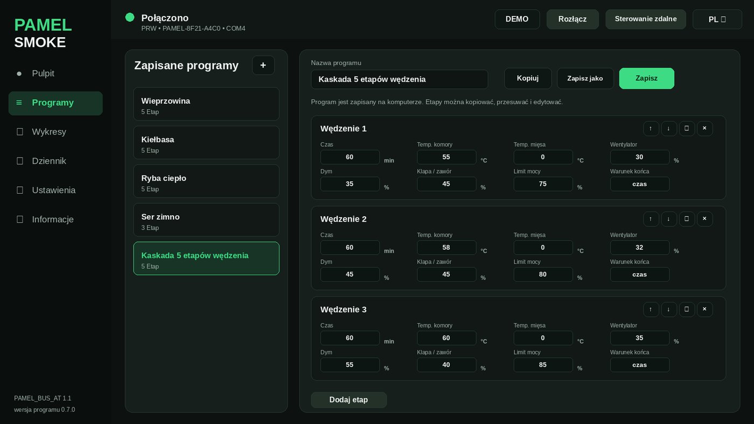Copy the Wędzenie 2 stage
Screen dimensions: 754x424
click(x=687, y=219)
